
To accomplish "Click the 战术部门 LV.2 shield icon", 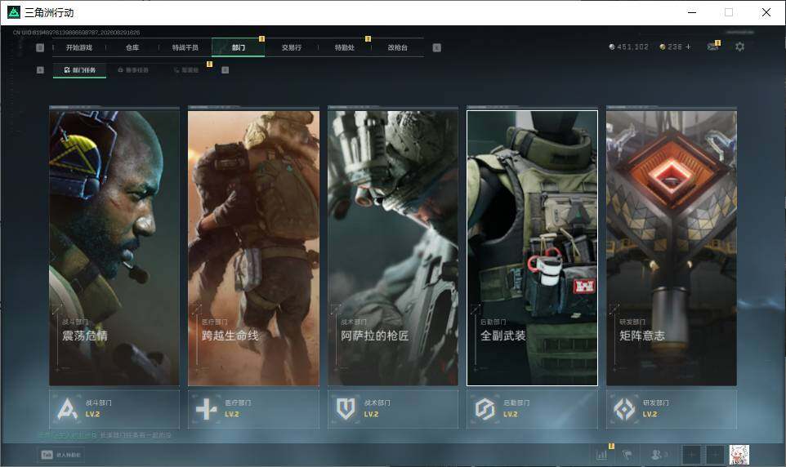I will [x=346, y=409].
